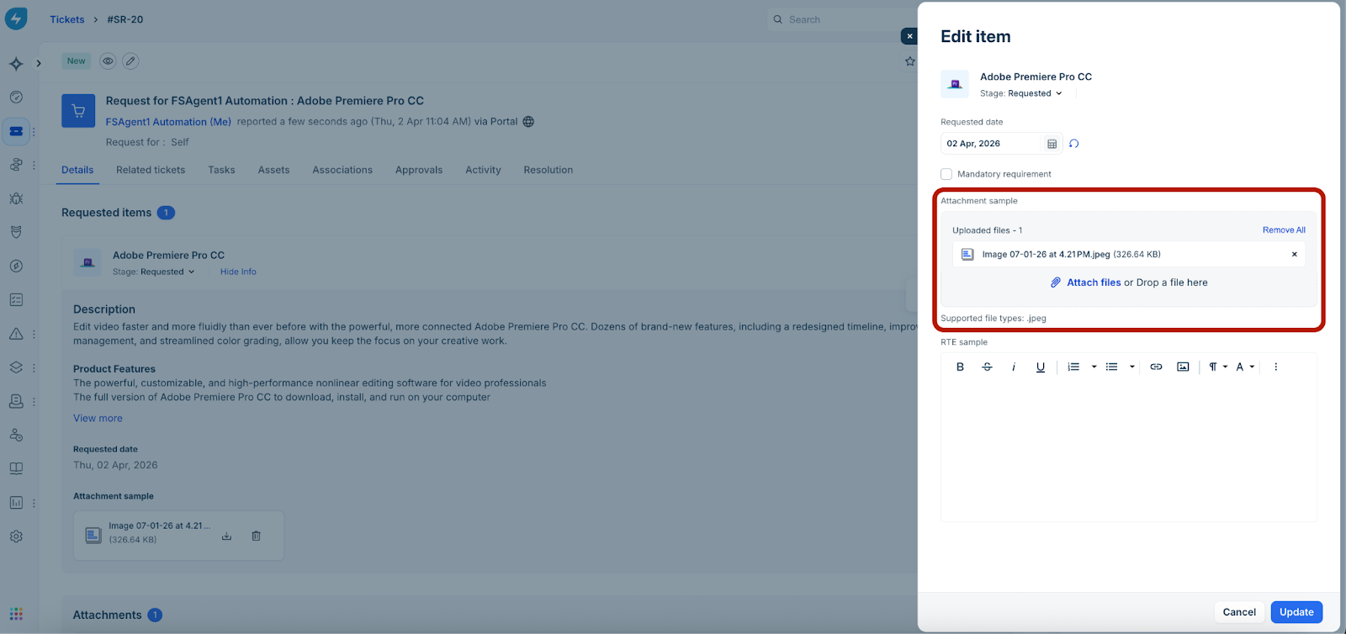1346x634 pixels.
Task: Open the book knowledge base icon in sidebar
Action: (x=16, y=468)
